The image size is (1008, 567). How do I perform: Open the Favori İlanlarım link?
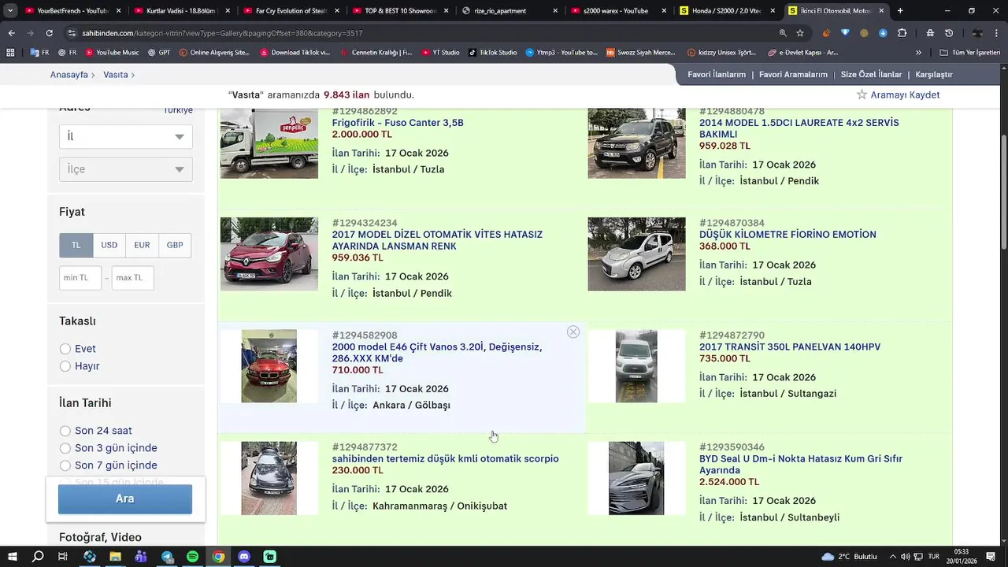coord(717,75)
